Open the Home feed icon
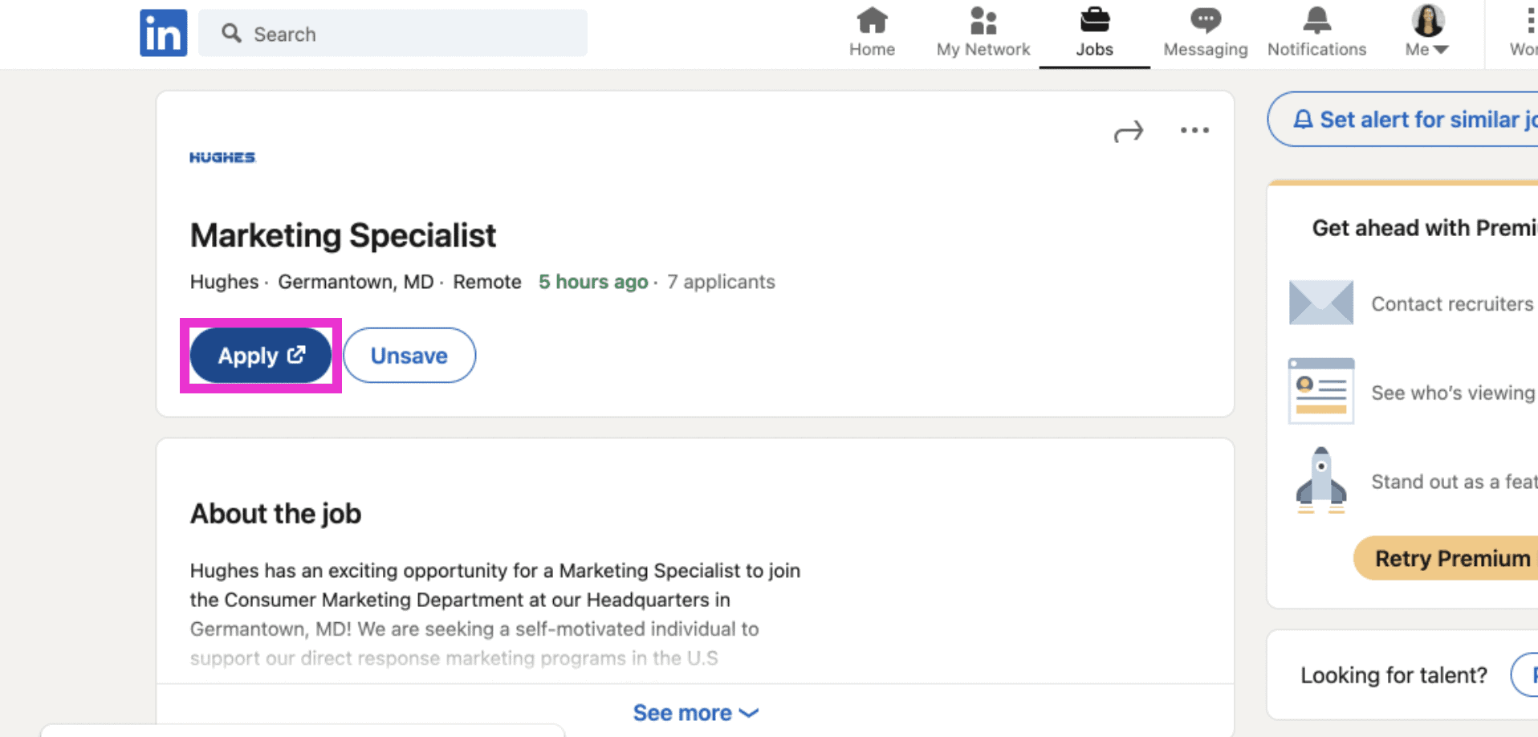The image size is (1538, 737). pyautogui.click(x=872, y=21)
